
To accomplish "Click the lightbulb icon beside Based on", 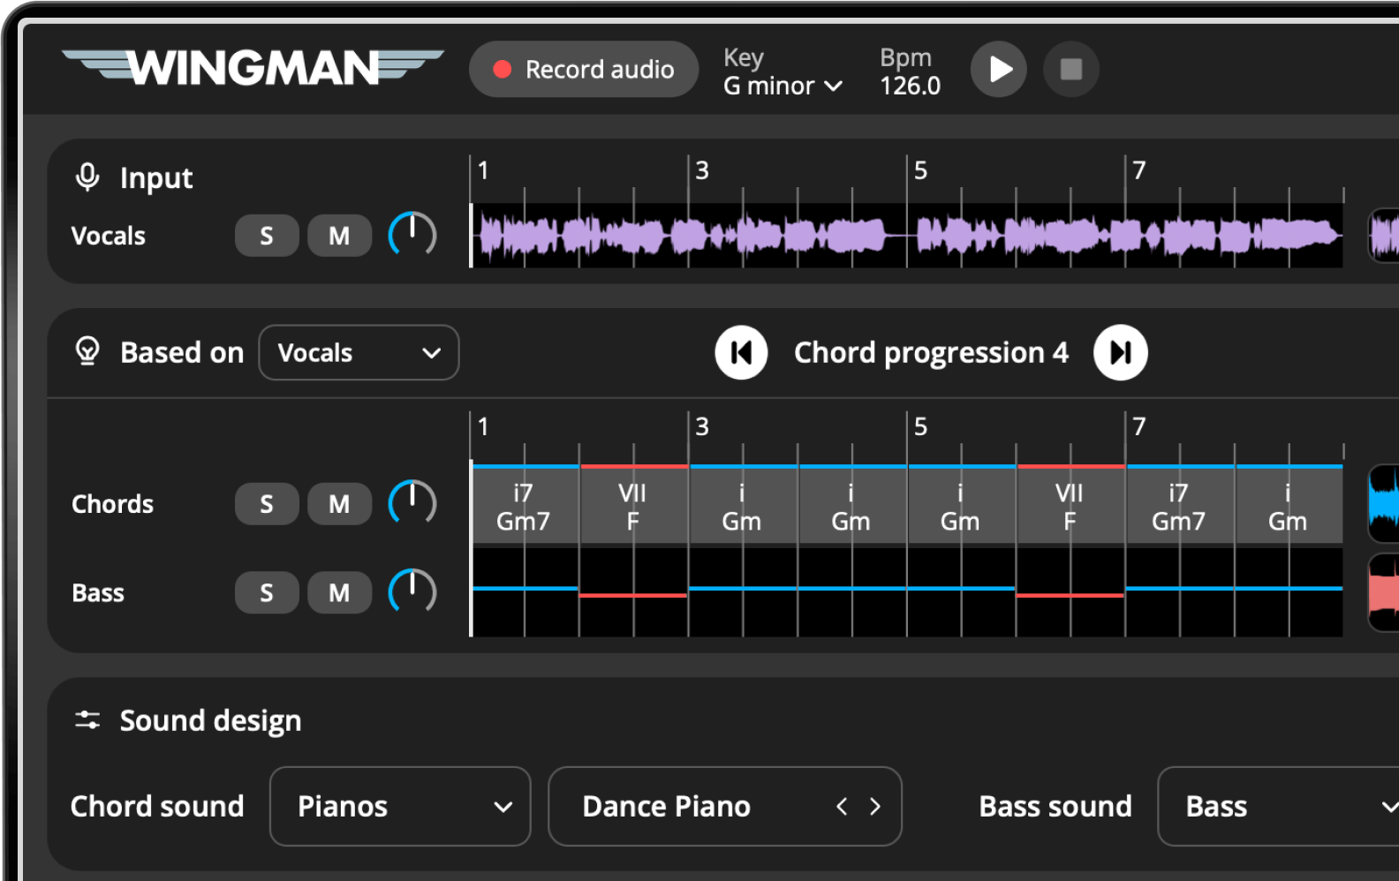I will tap(87, 351).
